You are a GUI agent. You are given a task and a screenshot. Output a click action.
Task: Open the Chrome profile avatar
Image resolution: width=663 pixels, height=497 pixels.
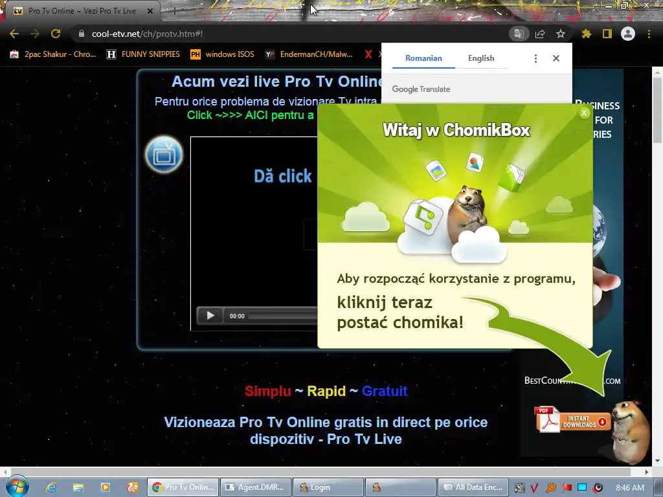click(628, 34)
